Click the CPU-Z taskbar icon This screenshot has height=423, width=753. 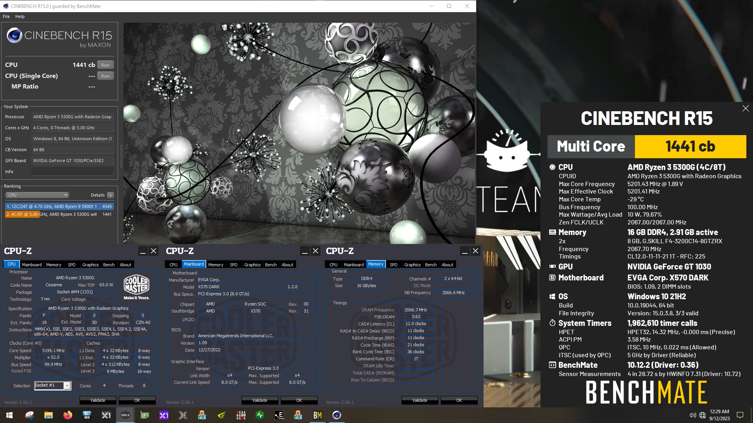[x=125, y=415]
